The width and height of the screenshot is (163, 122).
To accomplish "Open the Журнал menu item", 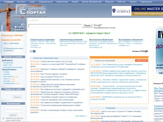I will pyautogui.click(x=109, y=2).
